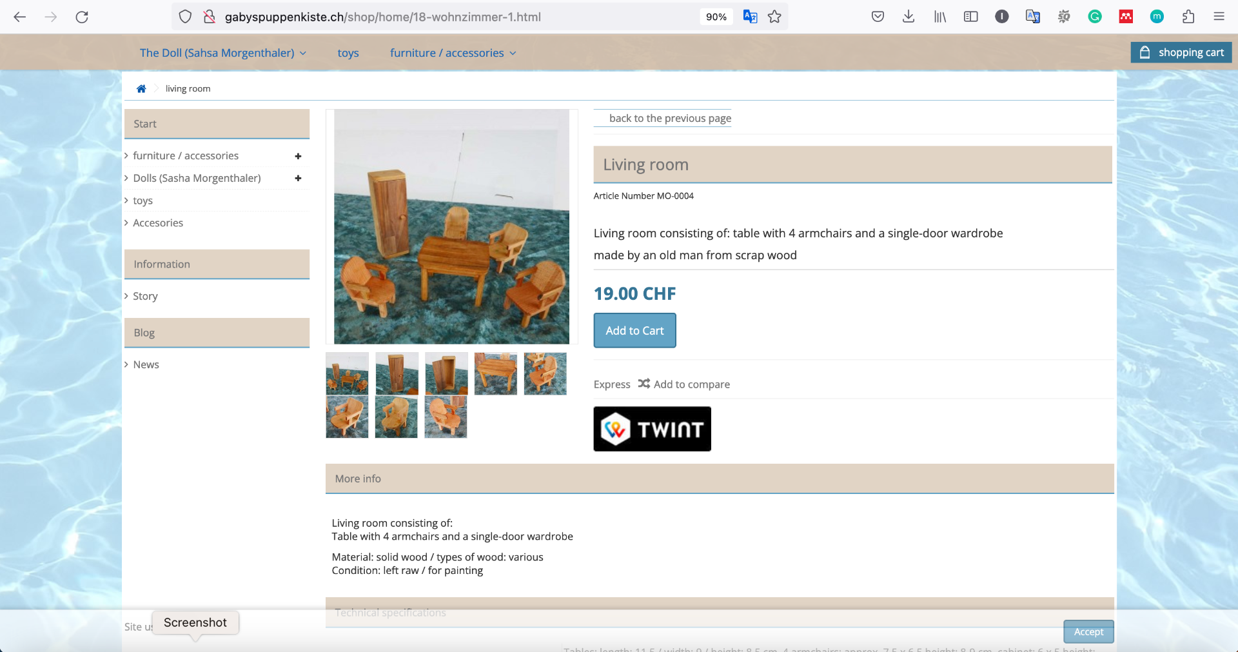Expand the sidebar furniture / accessories plus
The height and width of the screenshot is (652, 1238).
298,156
